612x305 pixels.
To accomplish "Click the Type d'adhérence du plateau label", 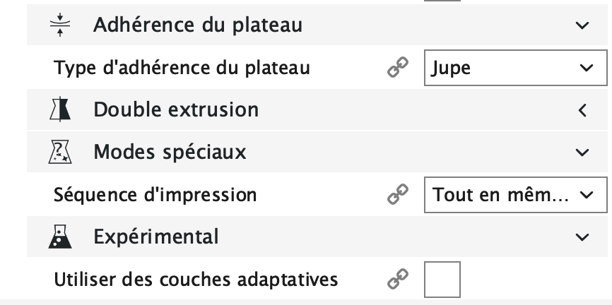I will tap(182, 68).
